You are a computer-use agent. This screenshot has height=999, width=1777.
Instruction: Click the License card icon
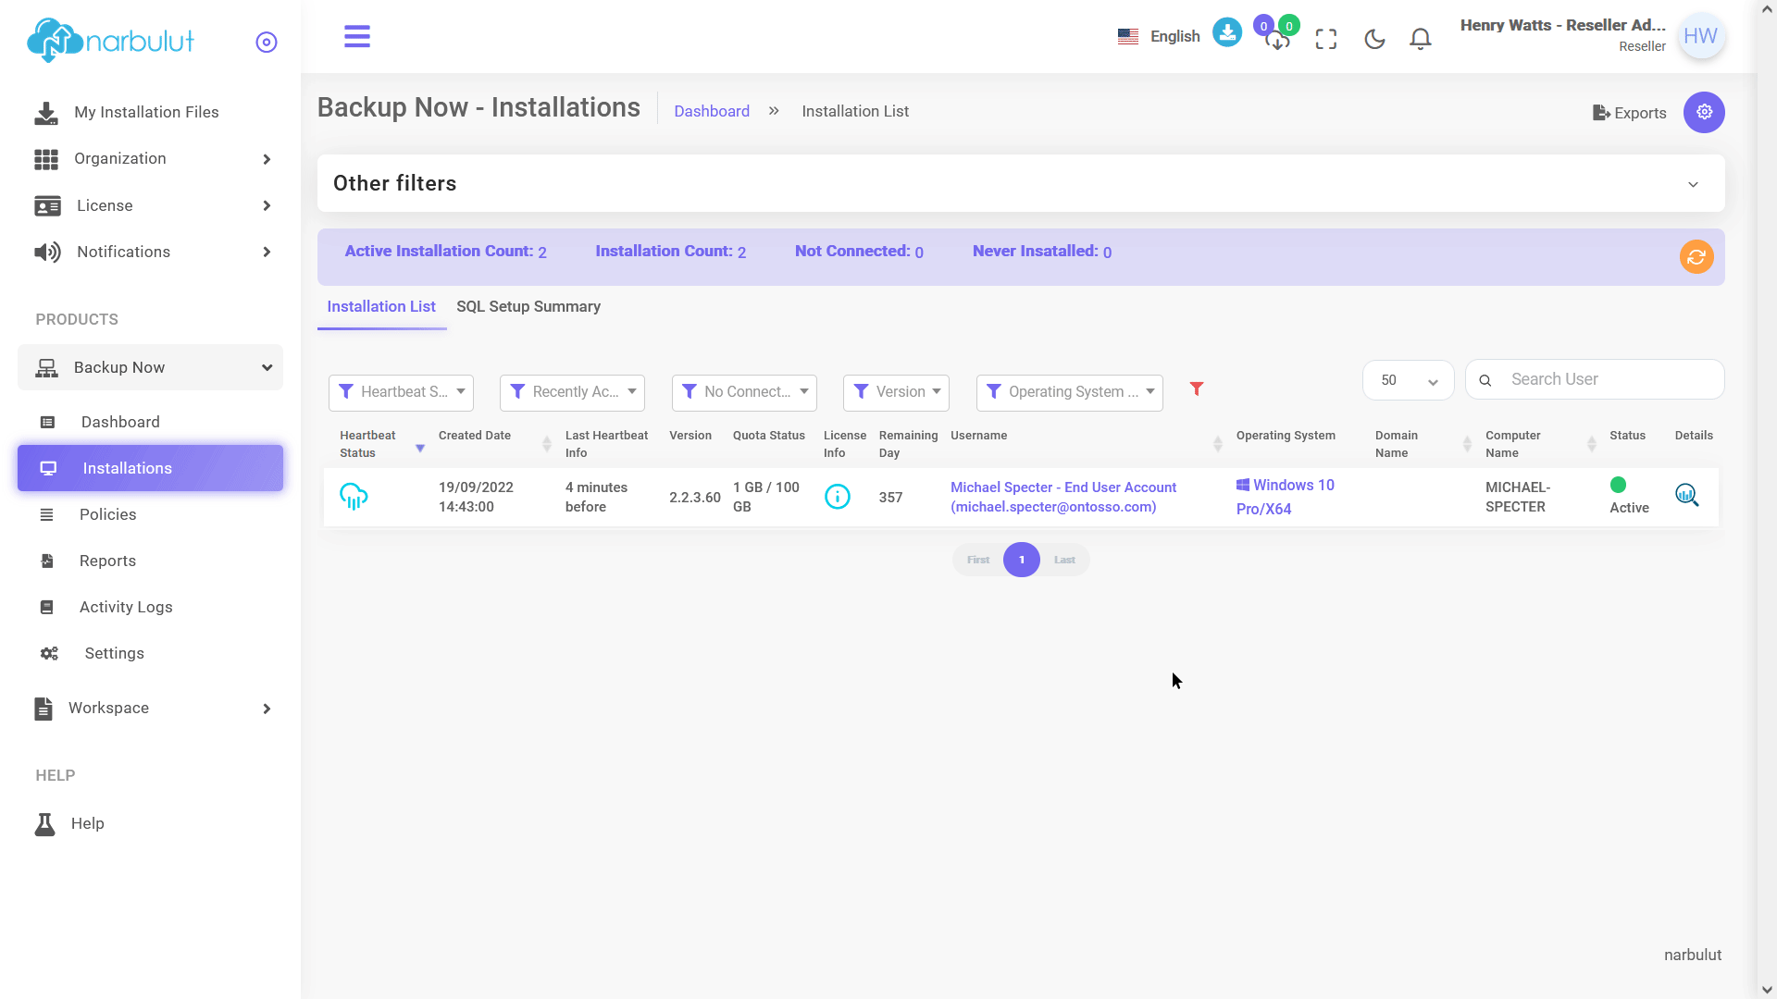[x=47, y=205]
